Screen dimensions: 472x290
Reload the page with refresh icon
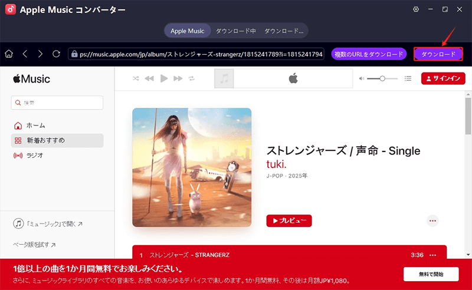coord(56,54)
